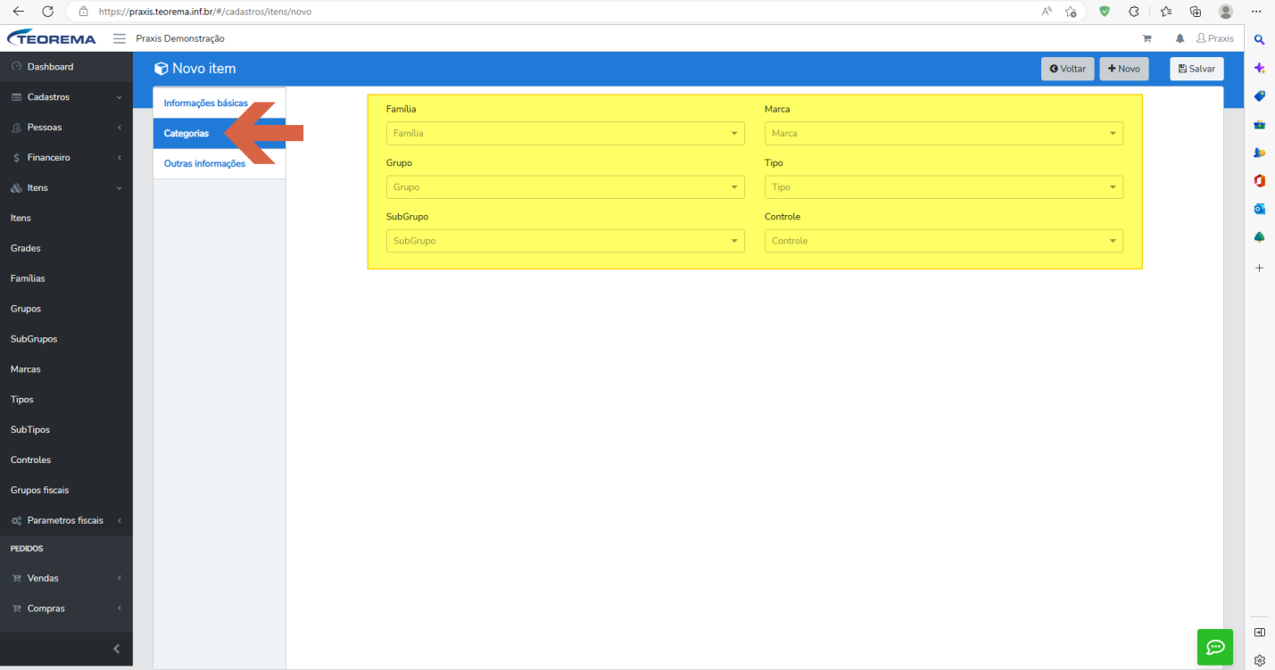Click the Praxis Demonstração header text
This screenshot has height=670, width=1275.
click(x=180, y=38)
